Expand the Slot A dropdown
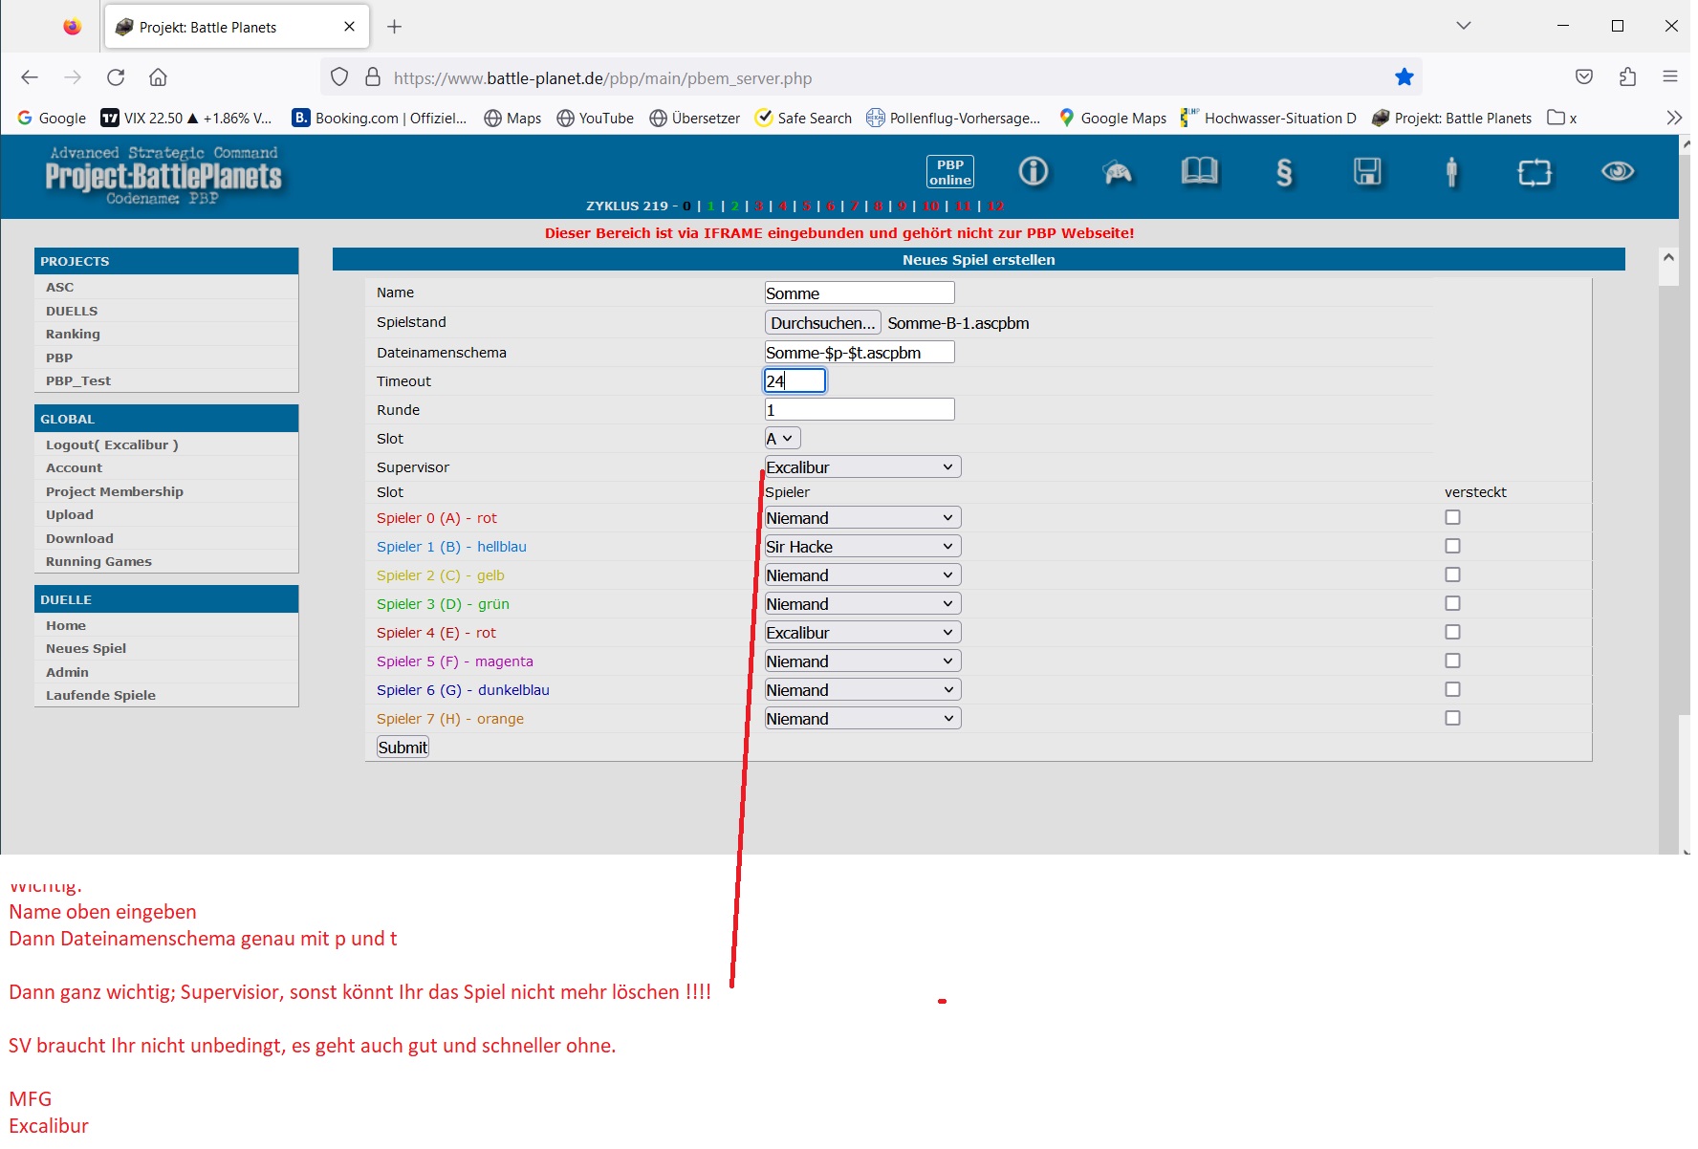This screenshot has width=1698, height=1149. (781, 439)
